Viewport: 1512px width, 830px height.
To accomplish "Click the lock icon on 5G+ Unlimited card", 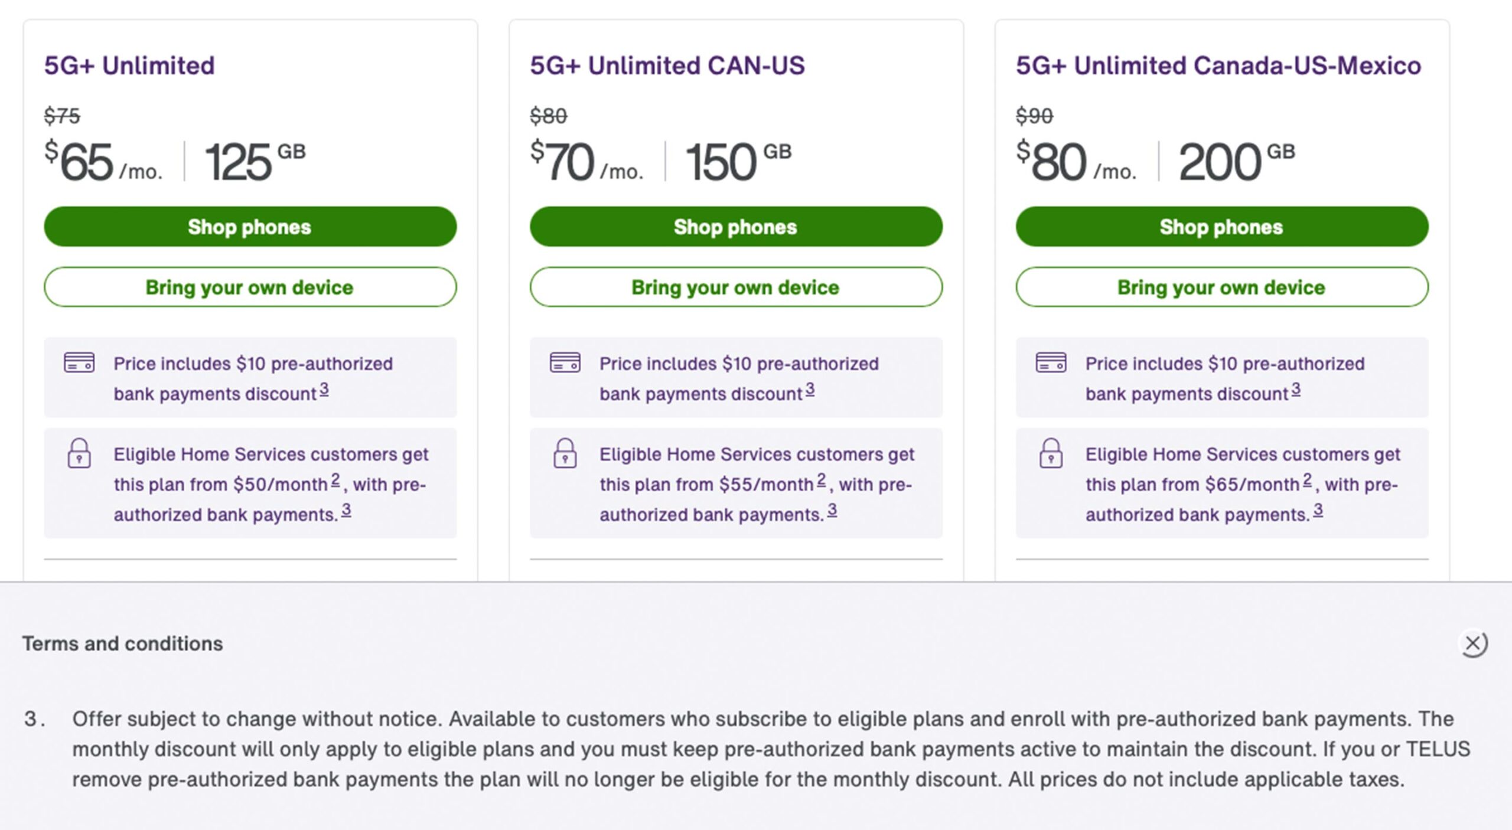I will coord(79,455).
